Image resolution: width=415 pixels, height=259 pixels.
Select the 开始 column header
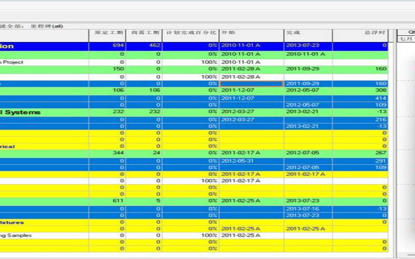point(251,33)
